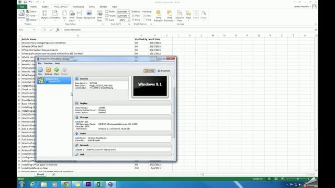Click the System section icon in VirtualBox details
335x188 pixels.
77,79
